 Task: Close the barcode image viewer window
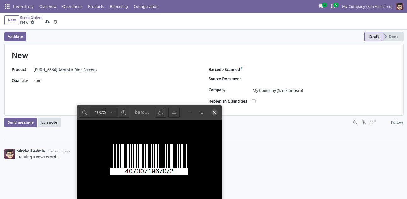click(214, 112)
